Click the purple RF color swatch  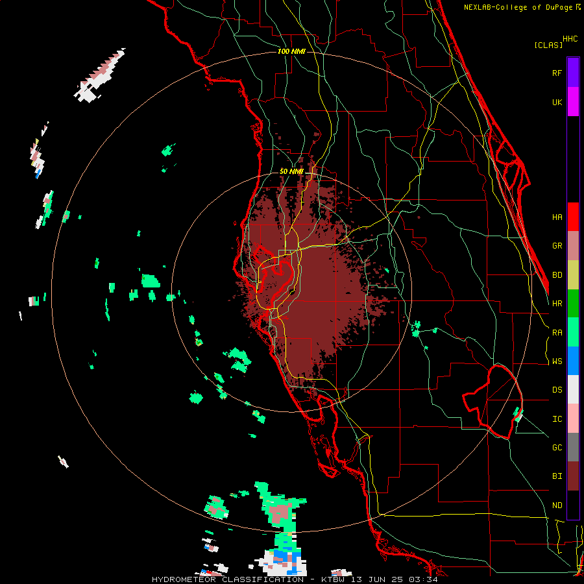[x=573, y=73]
